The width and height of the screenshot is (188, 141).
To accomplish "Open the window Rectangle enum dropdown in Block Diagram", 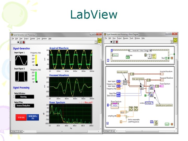I will pyautogui.click(x=149, y=103).
